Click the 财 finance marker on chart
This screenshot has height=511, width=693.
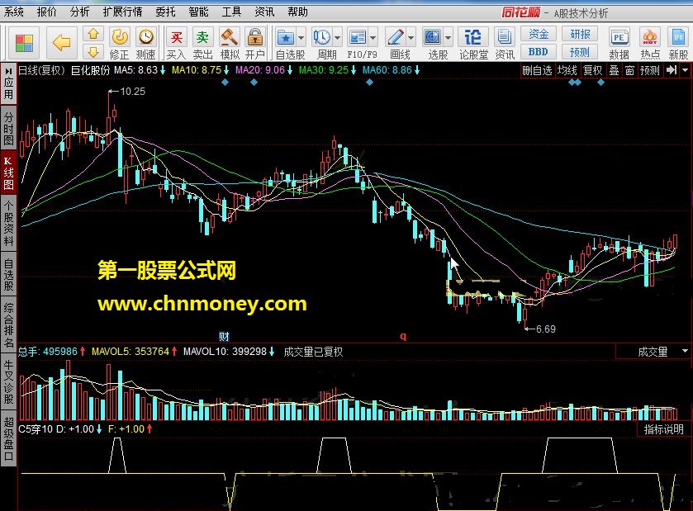224,337
